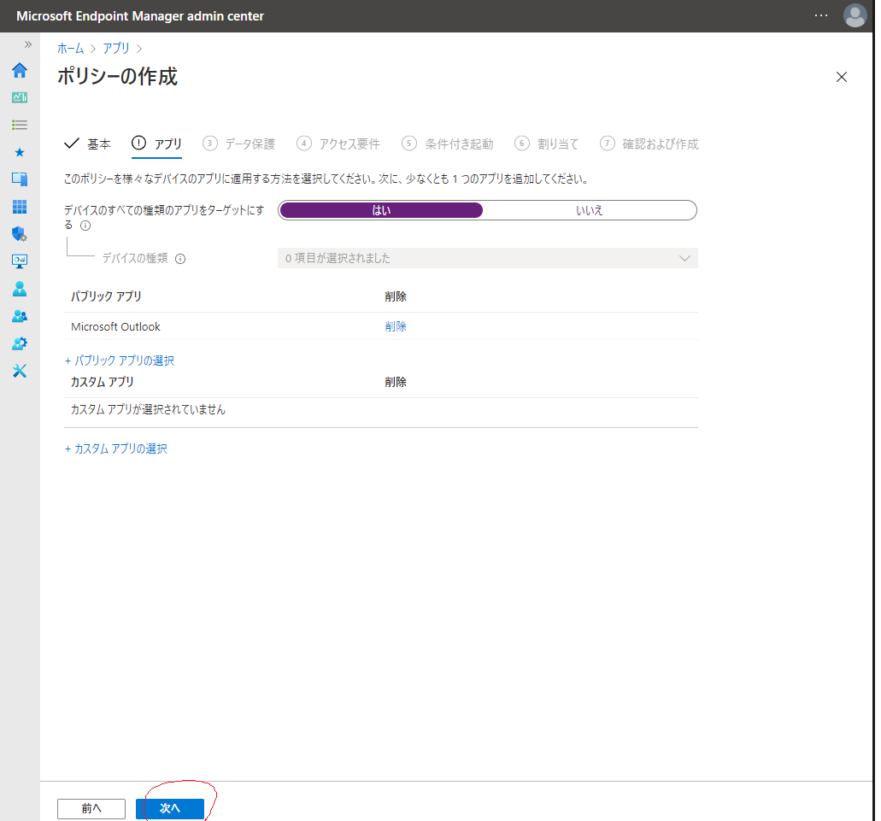The width and height of the screenshot is (881, 821).
Task: Open the 0 項目が選択されました dropdown
Action: 488,258
